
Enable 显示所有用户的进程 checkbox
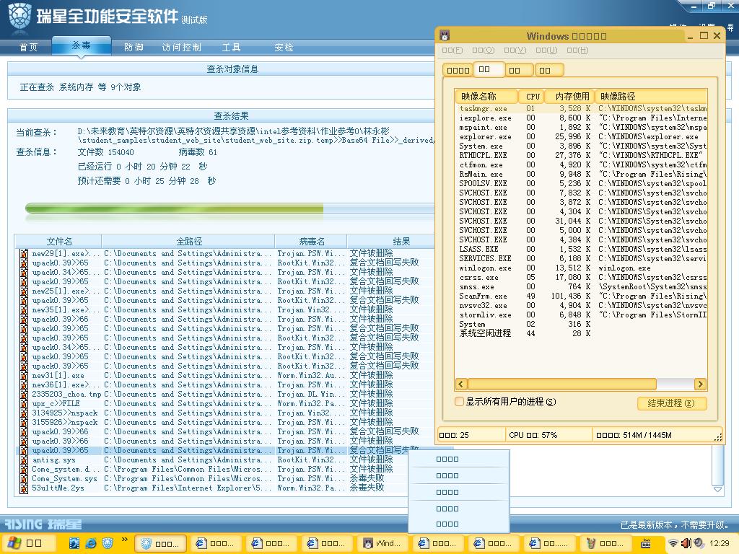[x=459, y=402]
